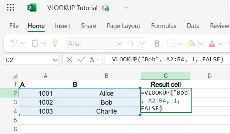Image resolution: width=230 pixels, height=134 pixels.
Task: Open the app launcher grid icon
Action: coord(10,8)
